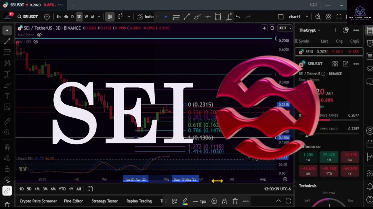Select the 3D timeframe
373x209 pixels.
click(x=79, y=17)
